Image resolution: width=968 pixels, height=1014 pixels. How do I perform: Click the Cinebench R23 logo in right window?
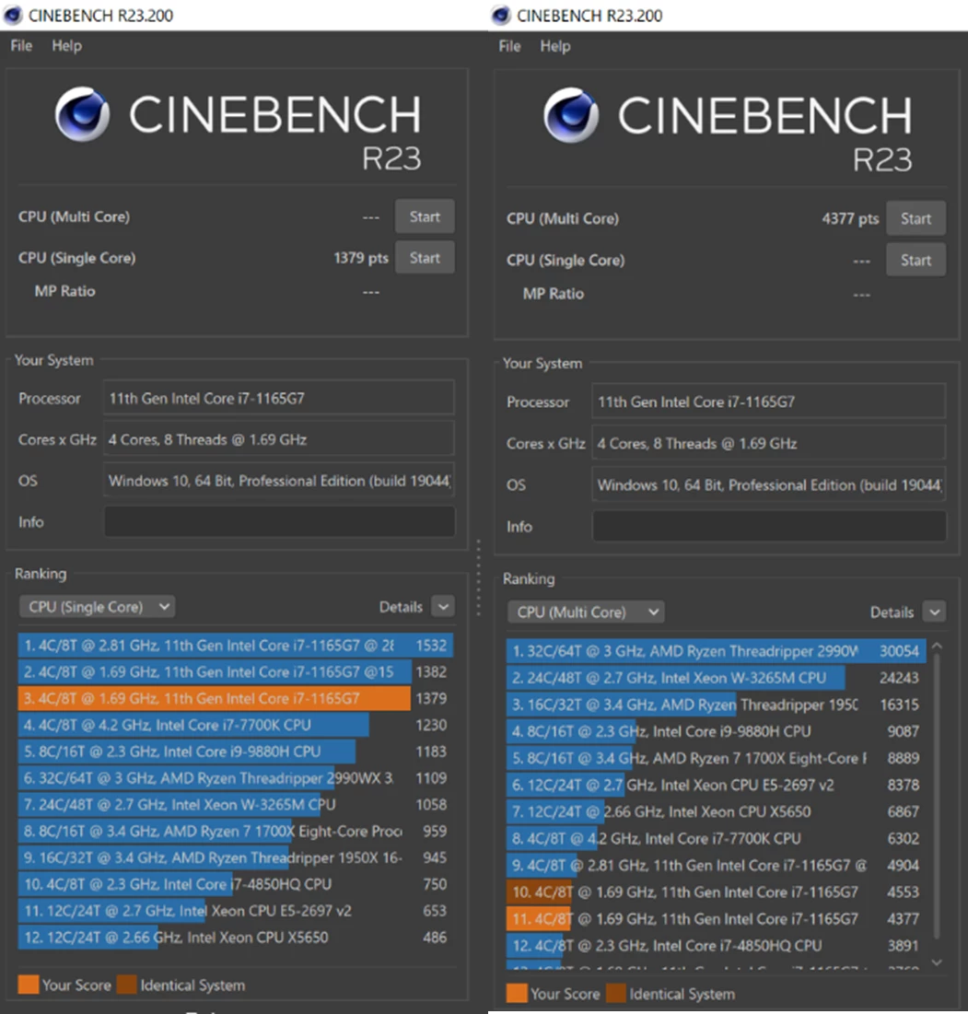click(729, 130)
